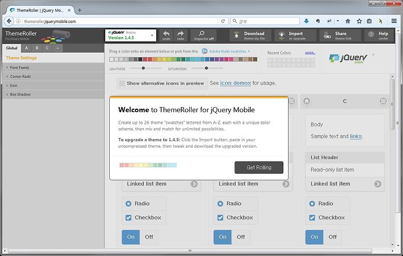Click the Adobe Kuler icon
403x256 pixels.
coord(205,51)
